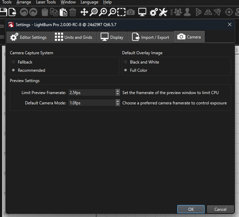Click the Zoom out magnifier icon
Viewport: 239px width, 217px height.
(112, 12)
